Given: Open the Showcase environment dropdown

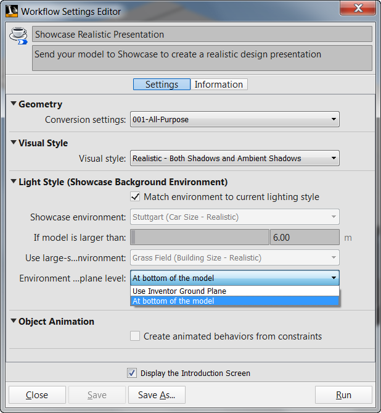Looking at the screenshot, I should click(235, 217).
